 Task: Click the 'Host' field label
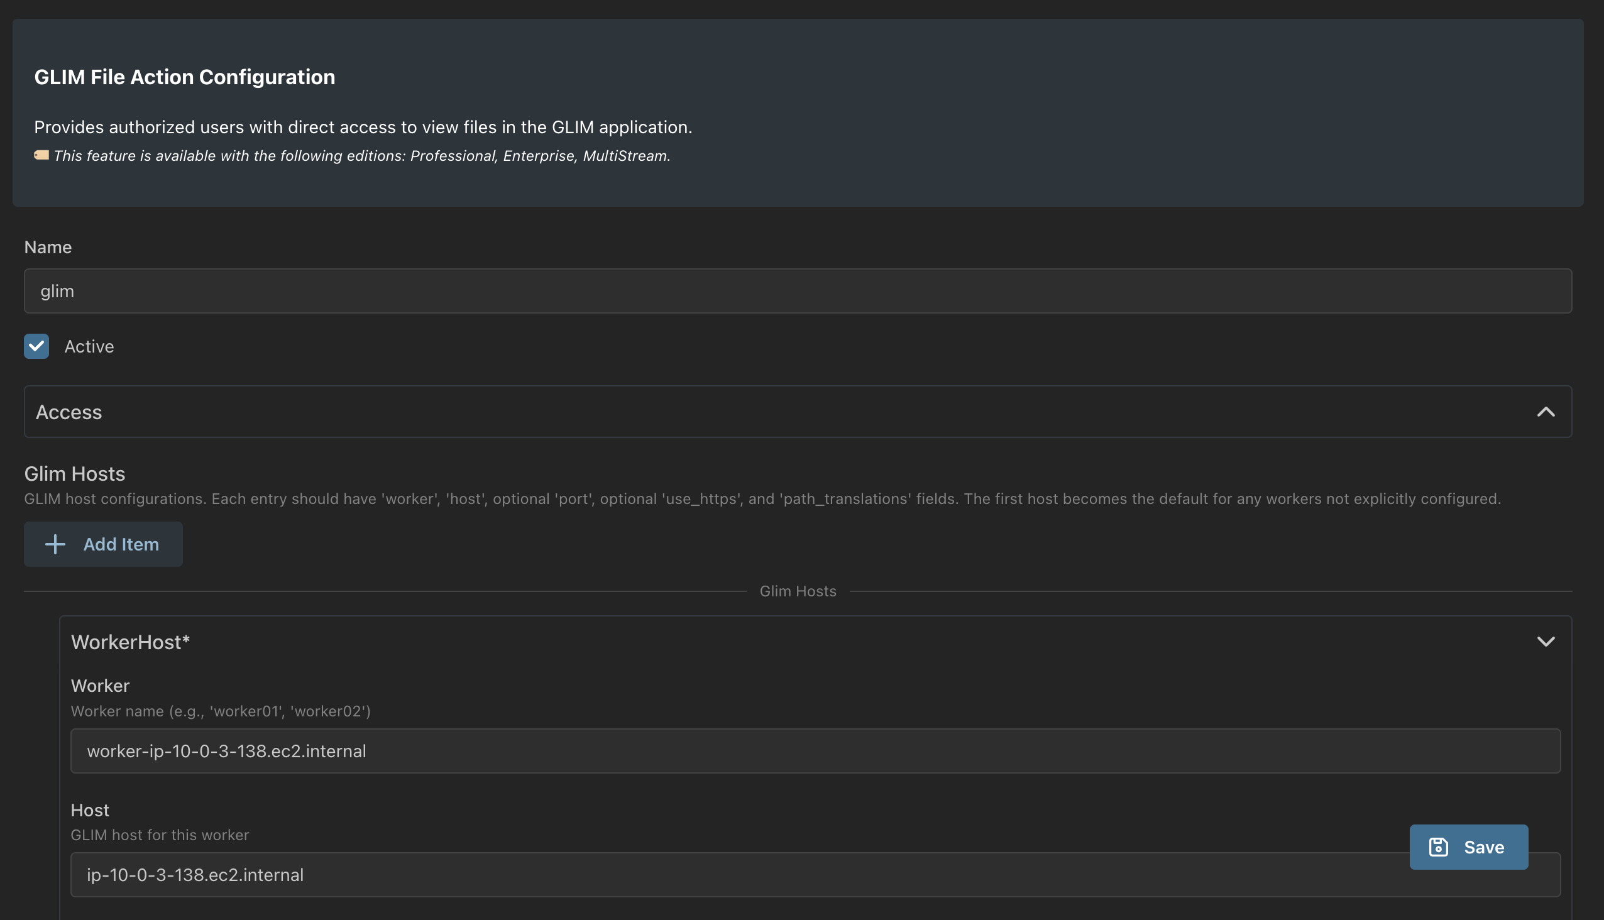click(90, 810)
